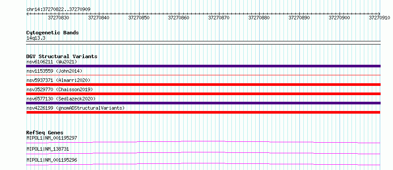
Task: Select the magenta MIPOL1|NM_001195297 intron line
Action: (x=203, y=142)
